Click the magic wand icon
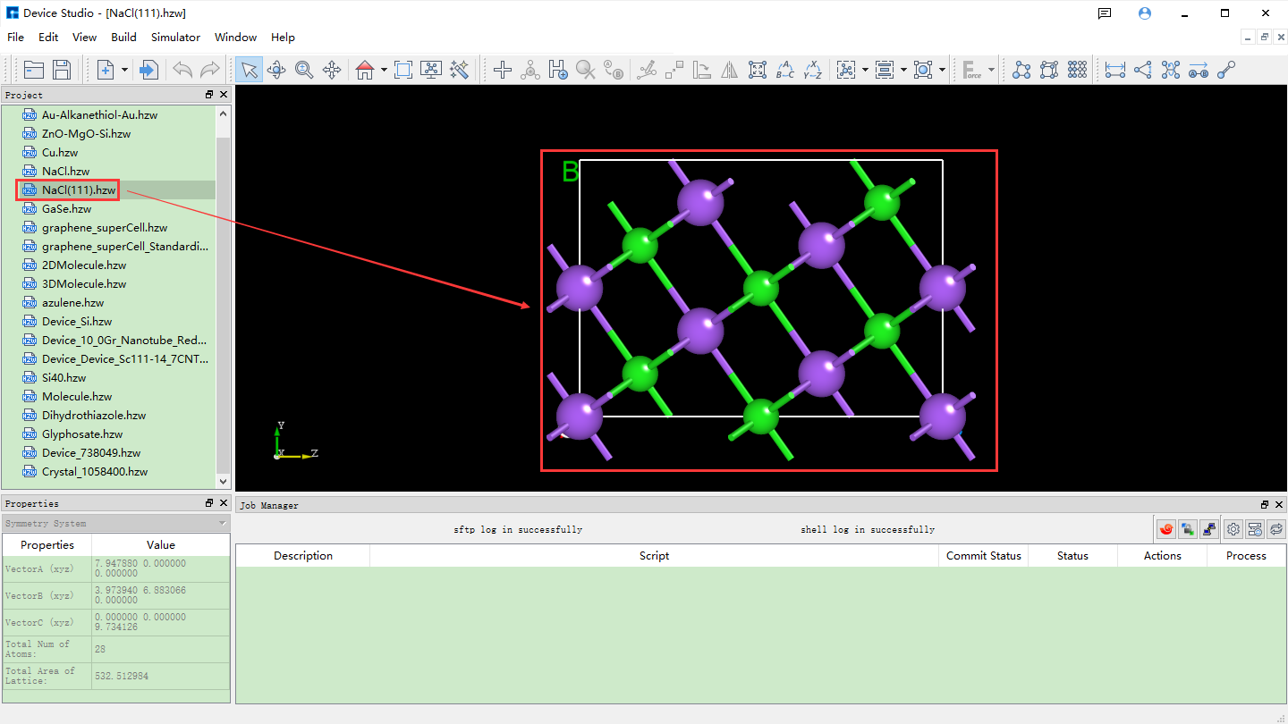 click(460, 70)
